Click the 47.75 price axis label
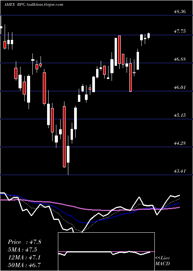193x271 pixels. pyautogui.click(x=180, y=31)
